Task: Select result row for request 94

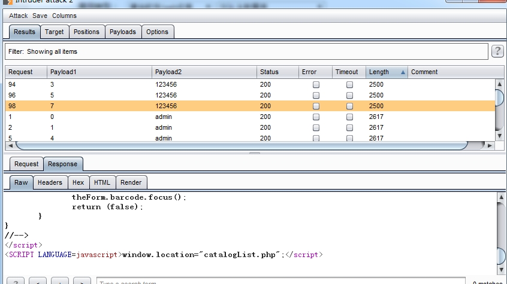Action: [x=250, y=84]
